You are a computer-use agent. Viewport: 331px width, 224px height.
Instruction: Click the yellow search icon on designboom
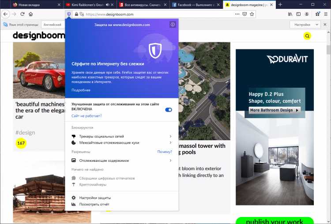pos(307,36)
